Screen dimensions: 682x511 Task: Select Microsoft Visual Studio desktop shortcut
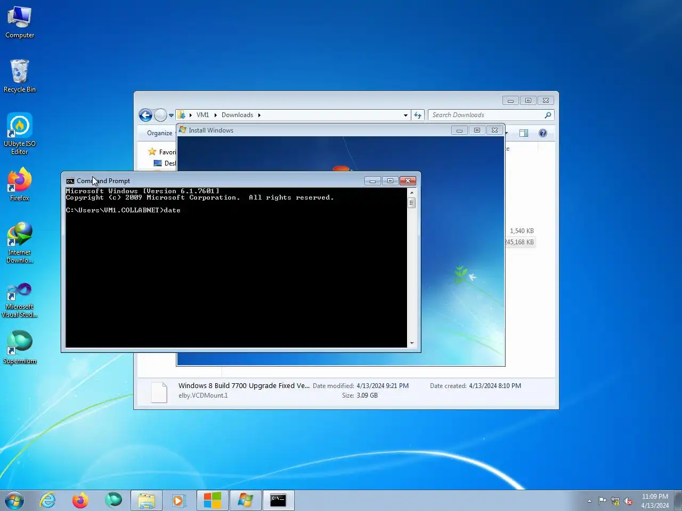click(x=20, y=300)
